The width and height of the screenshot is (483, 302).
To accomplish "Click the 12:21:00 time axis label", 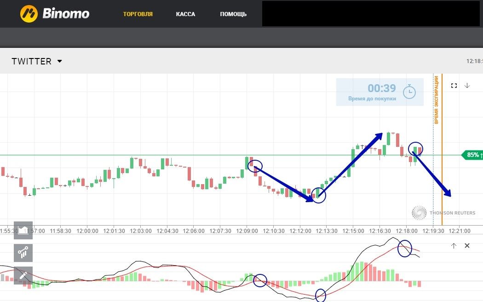I will 460,231.
